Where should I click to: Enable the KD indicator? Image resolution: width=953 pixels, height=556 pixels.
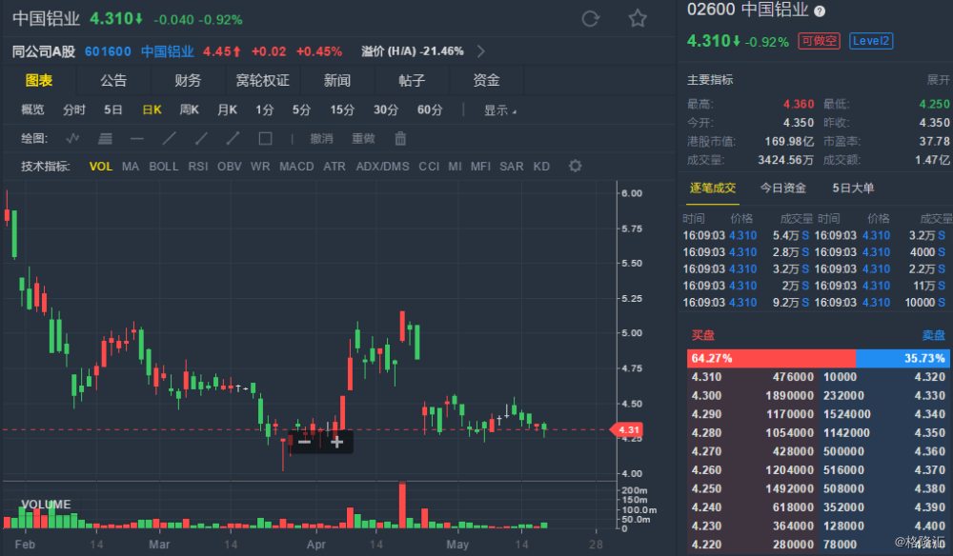[541, 167]
